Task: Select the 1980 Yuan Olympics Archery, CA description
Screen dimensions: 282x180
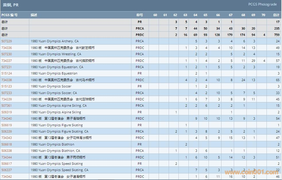Action: (55, 41)
